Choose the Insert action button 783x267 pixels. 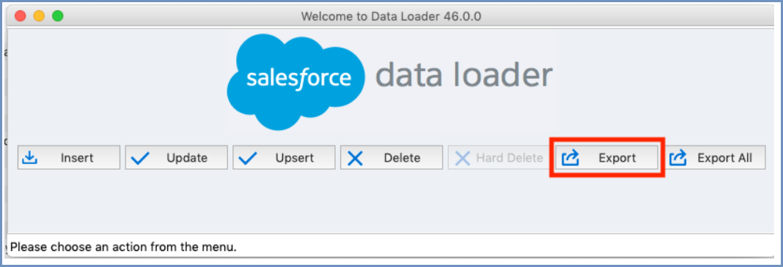[x=69, y=158]
